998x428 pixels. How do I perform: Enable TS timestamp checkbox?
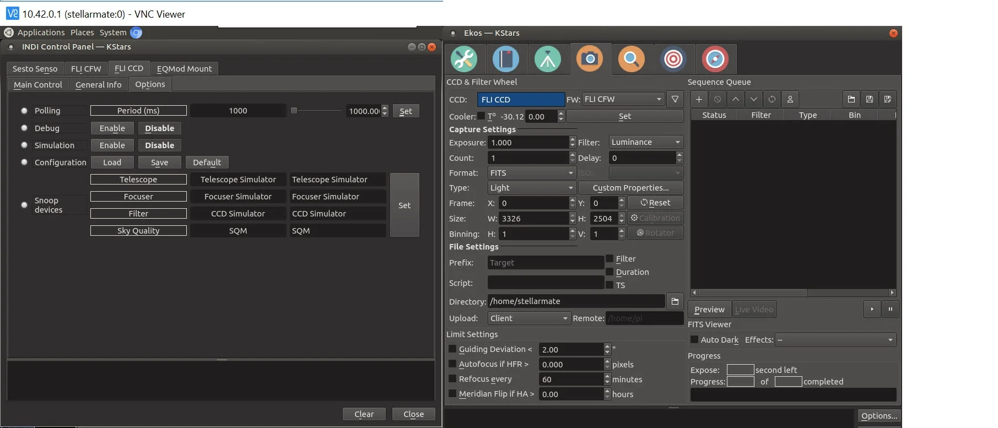click(x=609, y=285)
